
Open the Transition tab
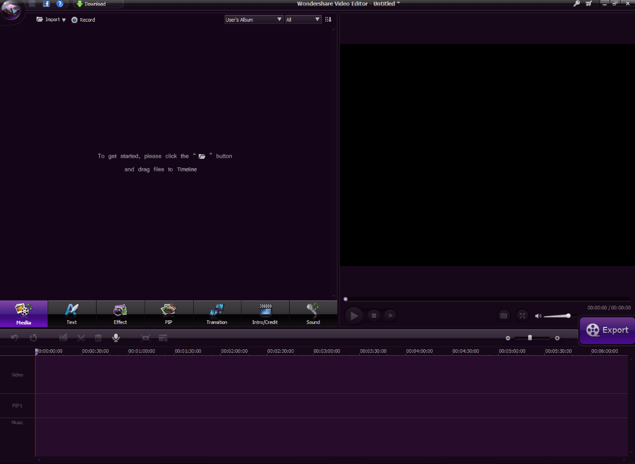tap(217, 314)
